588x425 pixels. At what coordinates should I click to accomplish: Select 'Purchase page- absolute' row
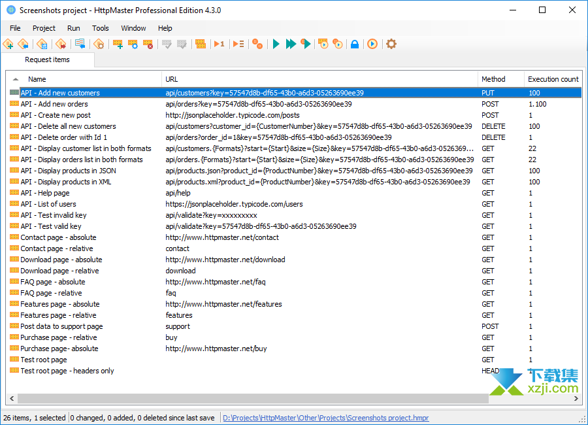(295, 348)
